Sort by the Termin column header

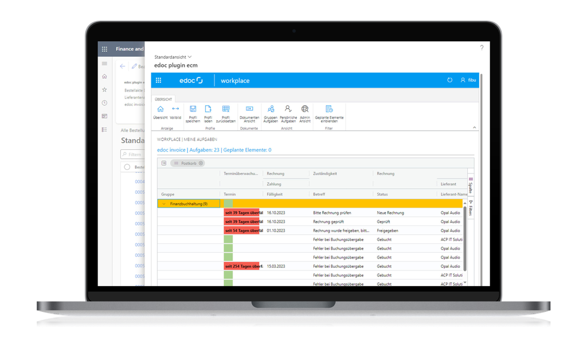tap(230, 195)
